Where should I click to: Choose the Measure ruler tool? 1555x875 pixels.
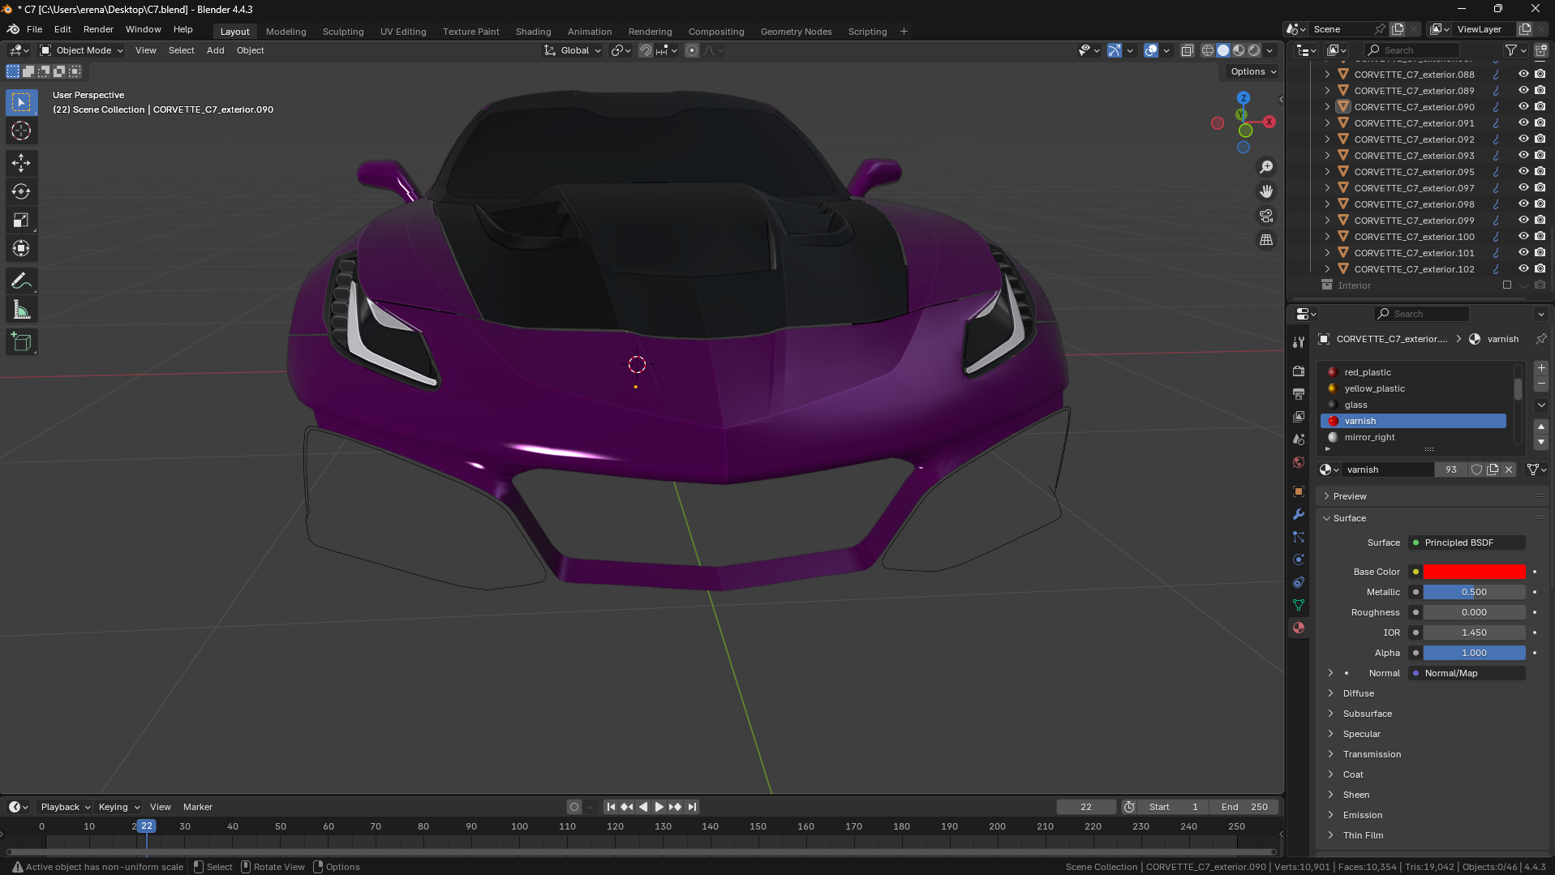21,310
